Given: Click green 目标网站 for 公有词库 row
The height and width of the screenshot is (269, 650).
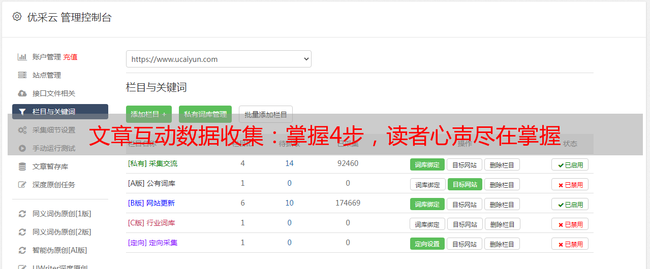Looking at the screenshot, I should 465,184.
